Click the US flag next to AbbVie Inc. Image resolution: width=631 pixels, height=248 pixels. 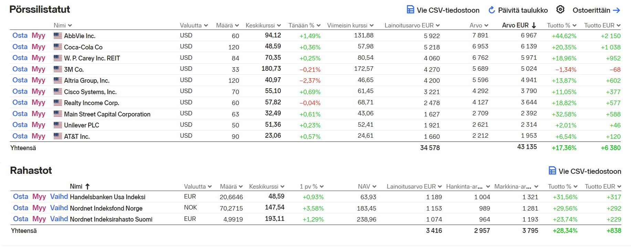click(58, 35)
